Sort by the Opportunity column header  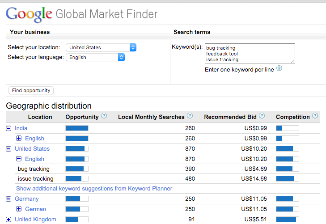(x=82, y=117)
